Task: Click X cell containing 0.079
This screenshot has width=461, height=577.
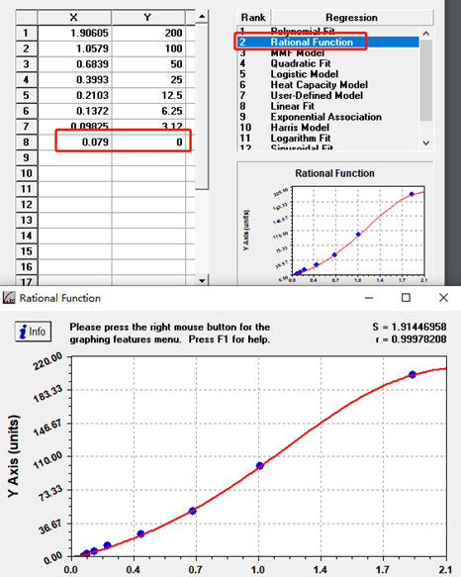Action: click(x=75, y=143)
